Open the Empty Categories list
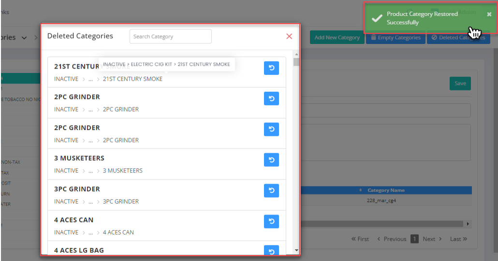Image resolution: width=498 pixels, height=261 pixels. pos(395,38)
